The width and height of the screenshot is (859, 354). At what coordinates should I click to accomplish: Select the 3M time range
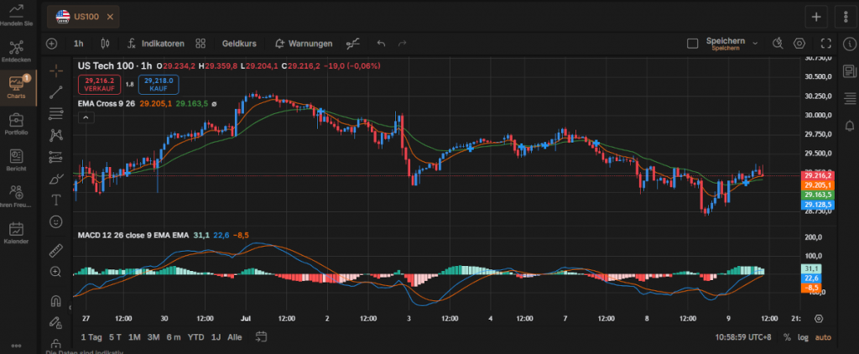point(154,337)
